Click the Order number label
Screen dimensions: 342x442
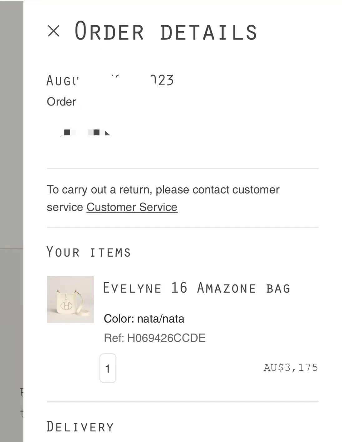[x=61, y=102]
